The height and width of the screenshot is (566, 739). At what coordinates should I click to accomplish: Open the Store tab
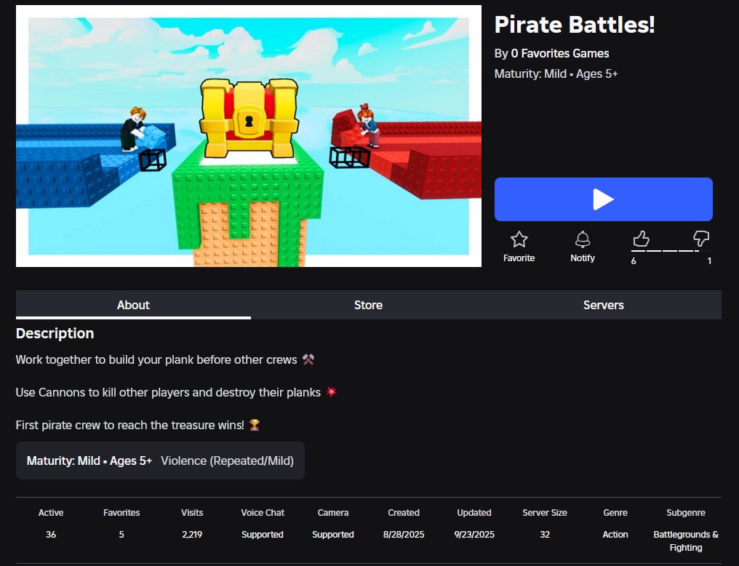(x=368, y=305)
